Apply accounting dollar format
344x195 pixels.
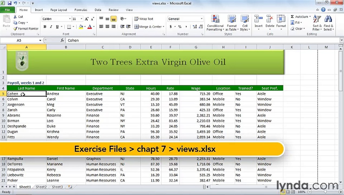[x=171, y=27]
